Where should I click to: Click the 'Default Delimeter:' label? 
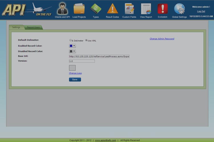tap(28, 40)
